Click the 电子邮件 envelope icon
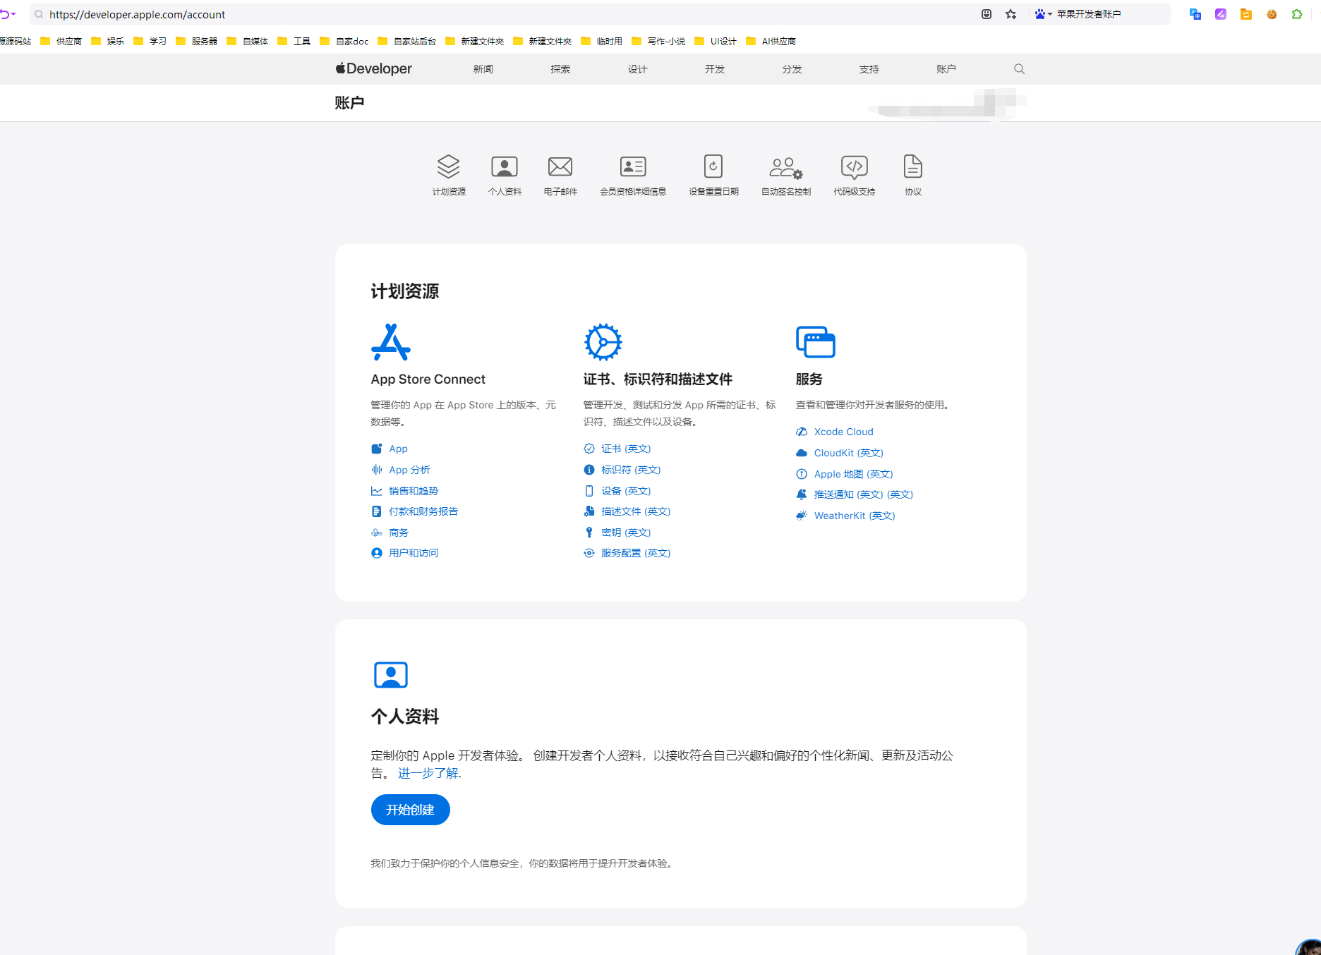The height and width of the screenshot is (955, 1321). [560, 166]
